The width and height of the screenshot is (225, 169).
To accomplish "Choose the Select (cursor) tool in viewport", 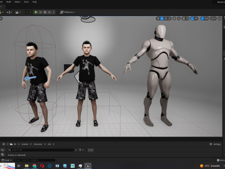I will pyautogui.click(x=158, y=18).
